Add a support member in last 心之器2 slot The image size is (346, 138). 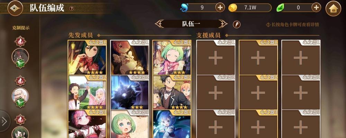tap(301, 92)
